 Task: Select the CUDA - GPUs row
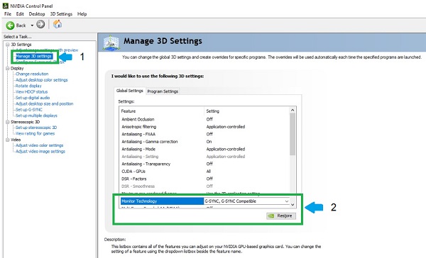[205, 172]
